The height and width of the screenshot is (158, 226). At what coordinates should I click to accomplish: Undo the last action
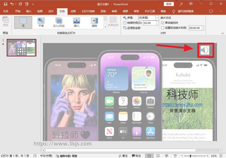click(x=12, y=4)
